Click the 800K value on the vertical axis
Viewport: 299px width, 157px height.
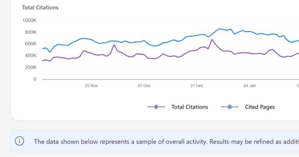coord(31,32)
